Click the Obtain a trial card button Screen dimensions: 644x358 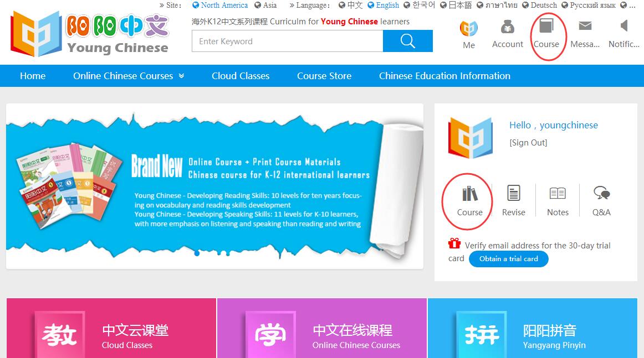click(x=508, y=259)
